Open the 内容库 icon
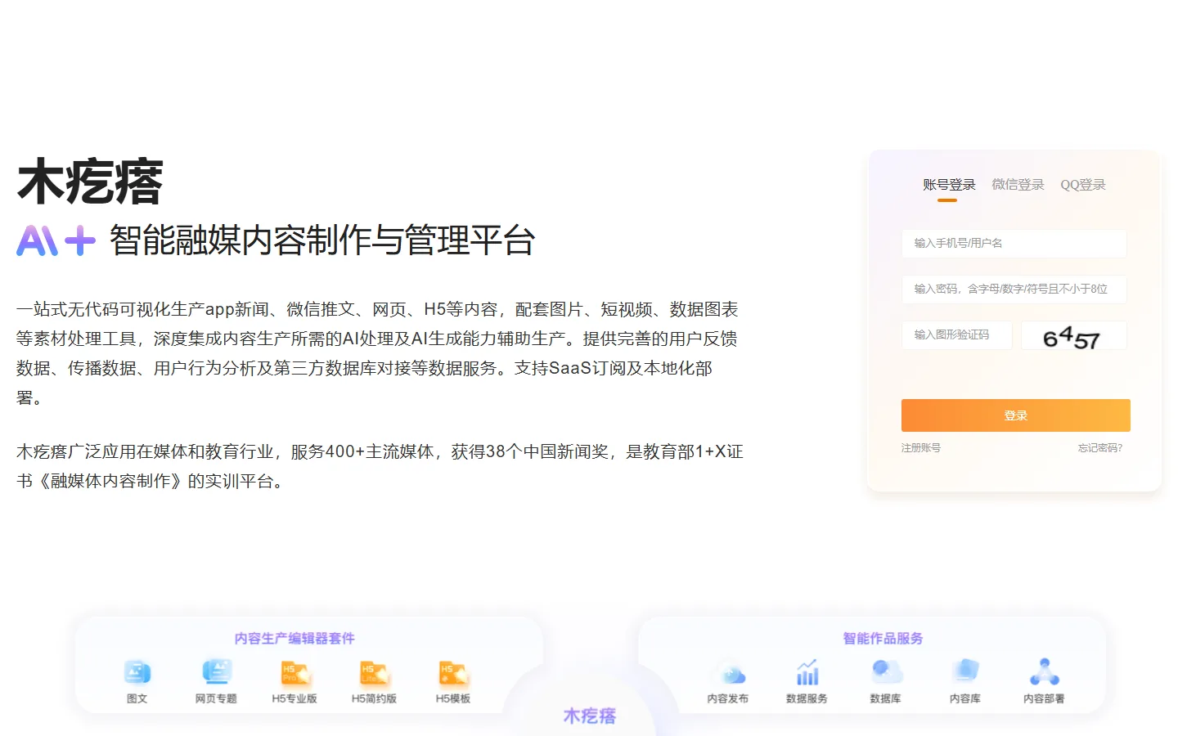Screen dimensions: 1178x736 pyautogui.click(x=965, y=671)
